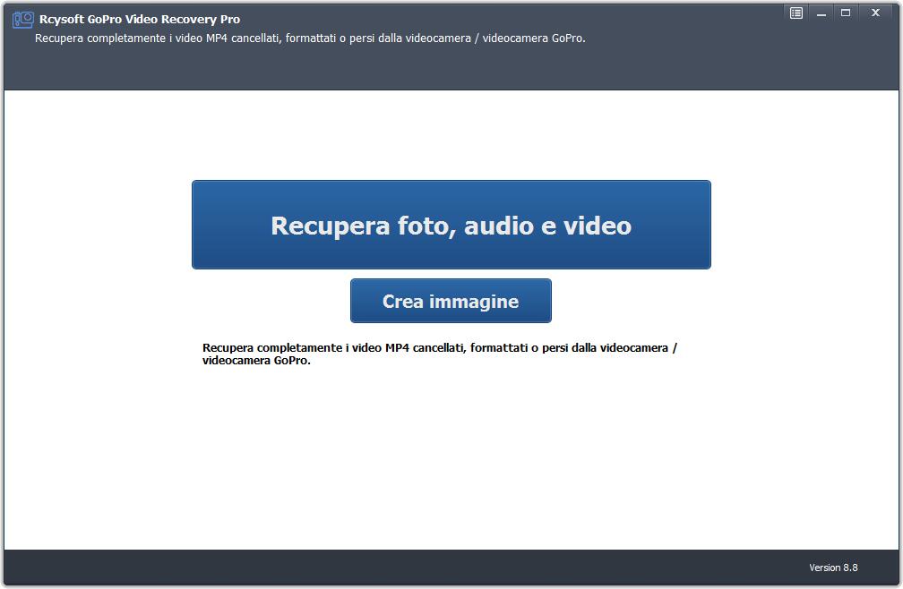Image resolution: width=903 pixels, height=589 pixels.
Task: Close the Rcysoft GoPro Video Recovery app
Action: [874, 13]
